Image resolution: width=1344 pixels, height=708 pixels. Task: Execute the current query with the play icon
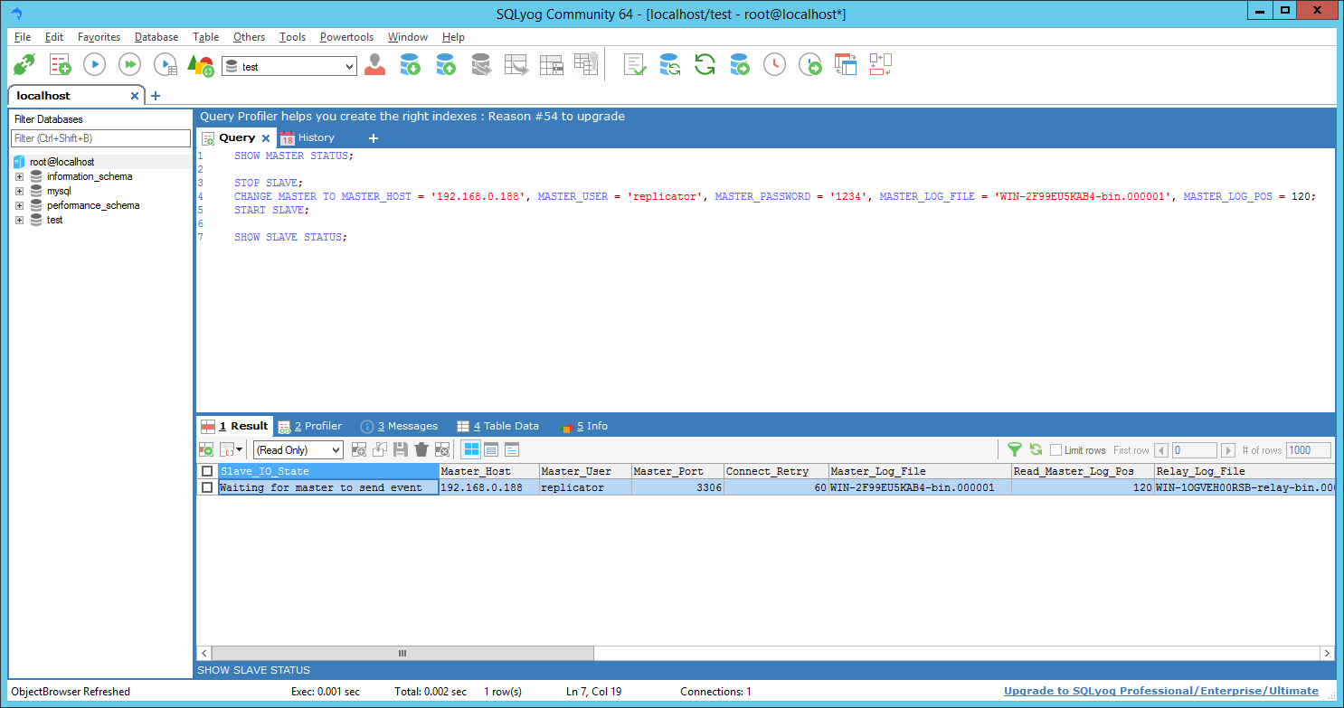[95, 65]
